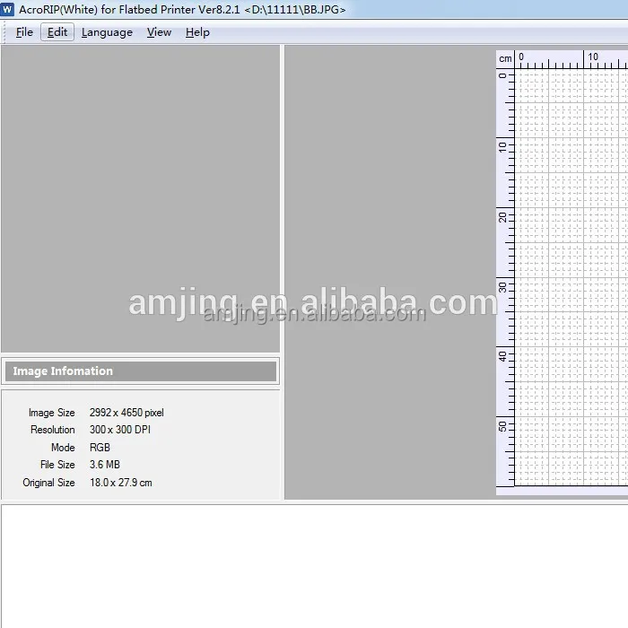The width and height of the screenshot is (628, 628).
Task: Click the AcroRIP app icon in title bar
Action: (x=7, y=9)
